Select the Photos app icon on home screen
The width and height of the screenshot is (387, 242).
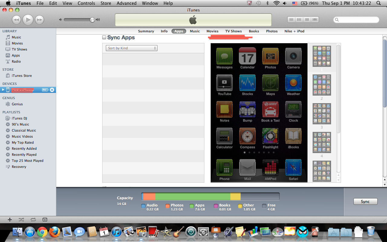point(270,56)
